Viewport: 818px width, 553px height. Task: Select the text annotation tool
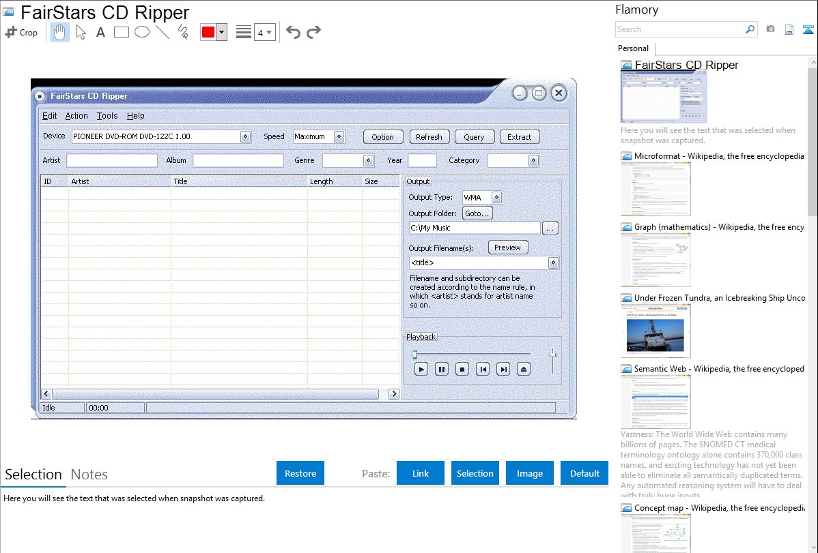(100, 32)
